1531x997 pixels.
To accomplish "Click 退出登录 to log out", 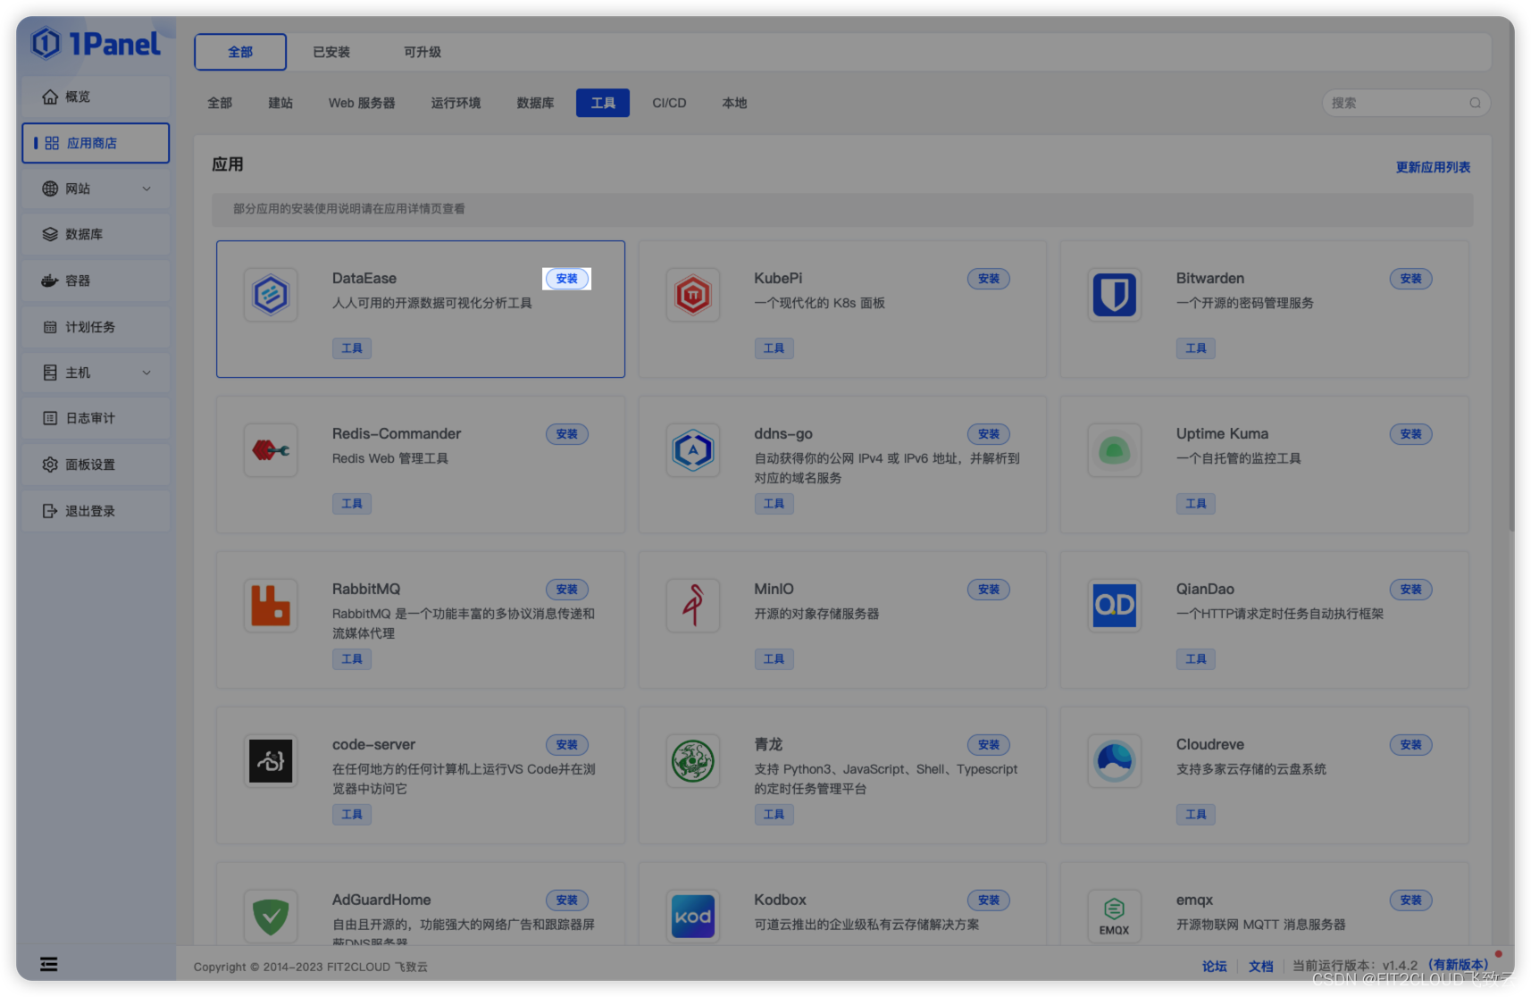I will (96, 511).
